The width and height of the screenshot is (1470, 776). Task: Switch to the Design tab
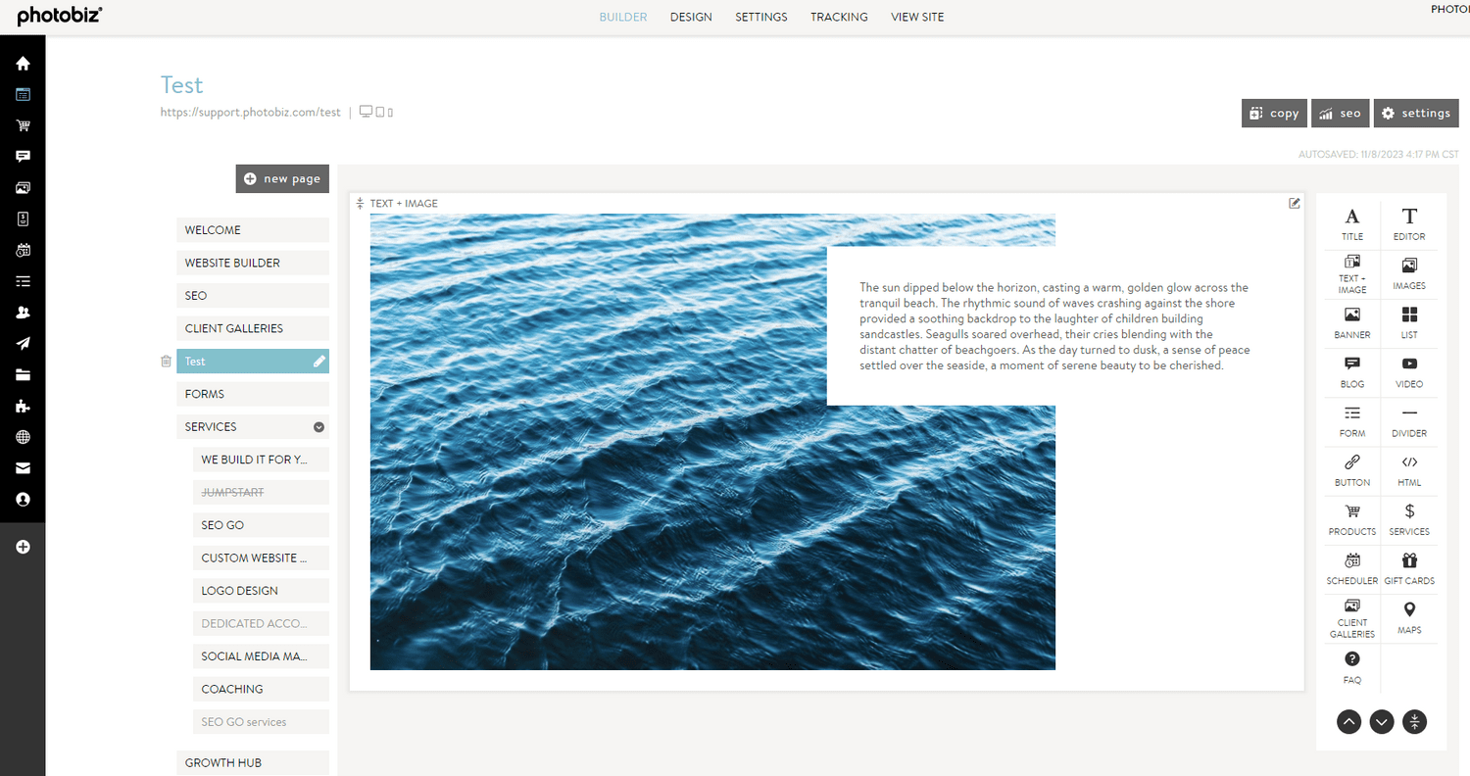click(x=691, y=17)
